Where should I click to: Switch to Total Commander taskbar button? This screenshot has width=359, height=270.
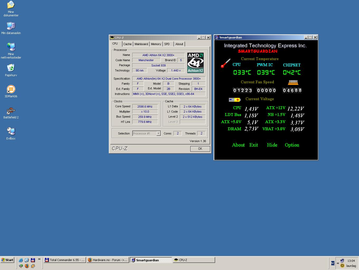(x=65, y=260)
